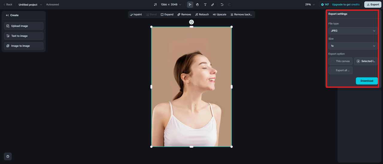Viewport: 383px width, 164px height.
Task: Choose the Inpaint tool
Action: pos(136,14)
